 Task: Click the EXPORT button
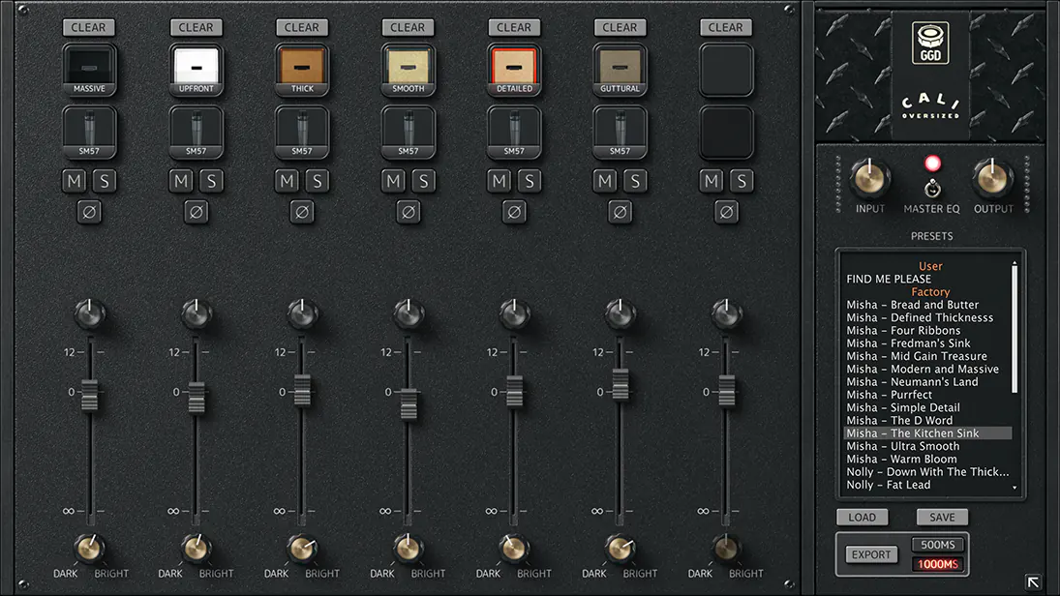[870, 554]
